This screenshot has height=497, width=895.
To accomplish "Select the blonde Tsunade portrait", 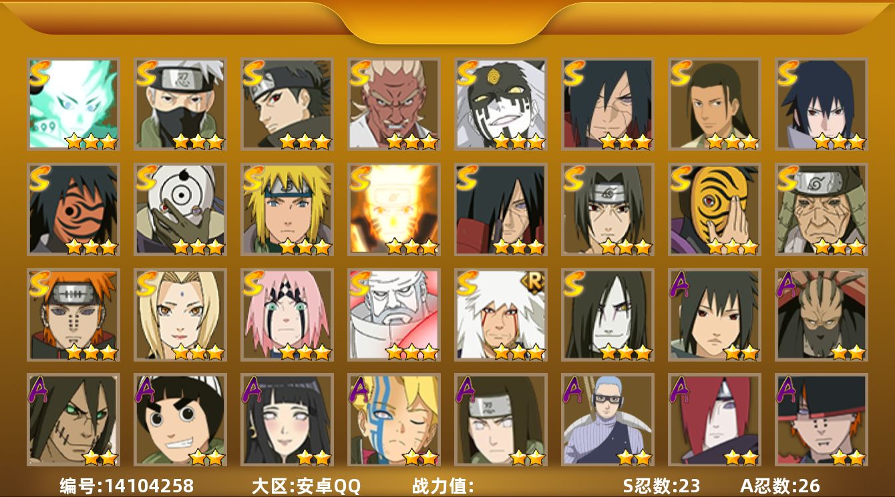I will click(x=180, y=315).
